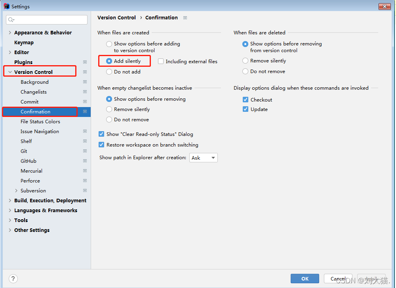Focus the settings search field
Screen dimensions: 396x288
click(x=47, y=20)
